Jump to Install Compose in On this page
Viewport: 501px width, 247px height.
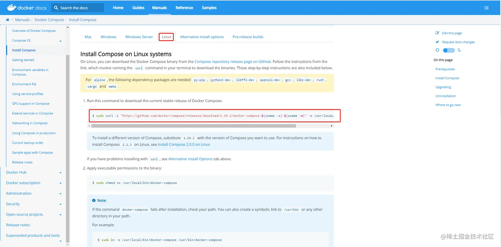pyautogui.click(x=447, y=78)
